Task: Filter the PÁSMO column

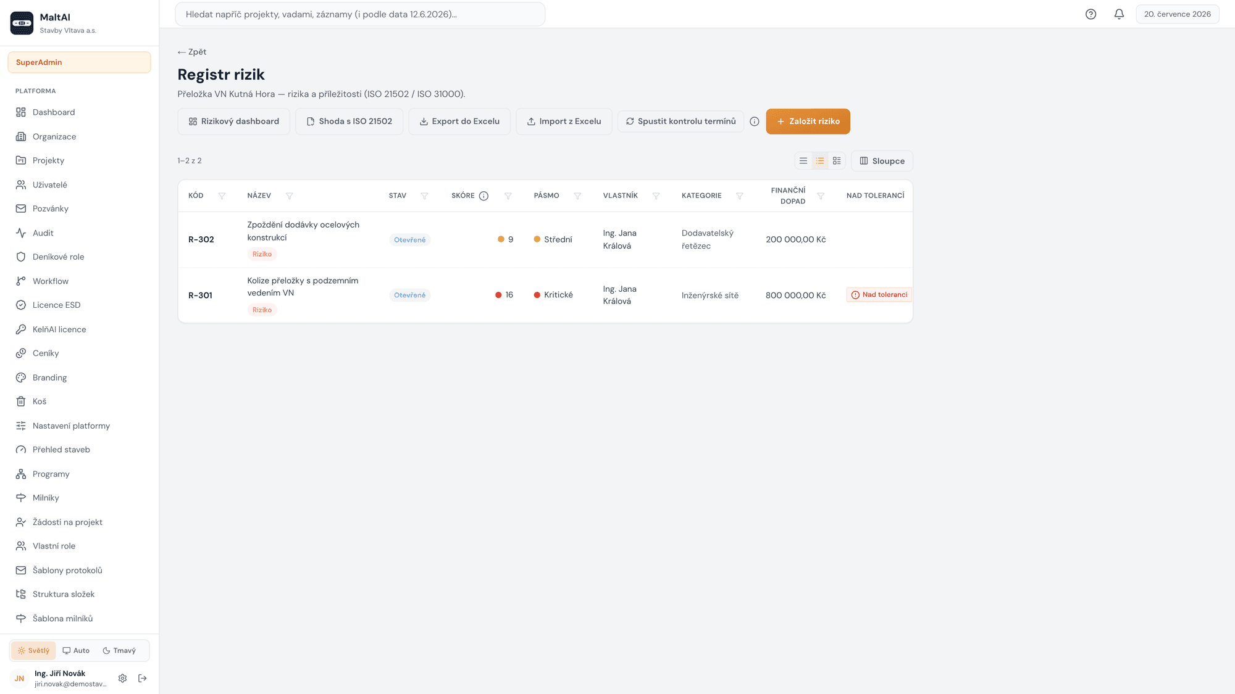Action: click(x=577, y=196)
